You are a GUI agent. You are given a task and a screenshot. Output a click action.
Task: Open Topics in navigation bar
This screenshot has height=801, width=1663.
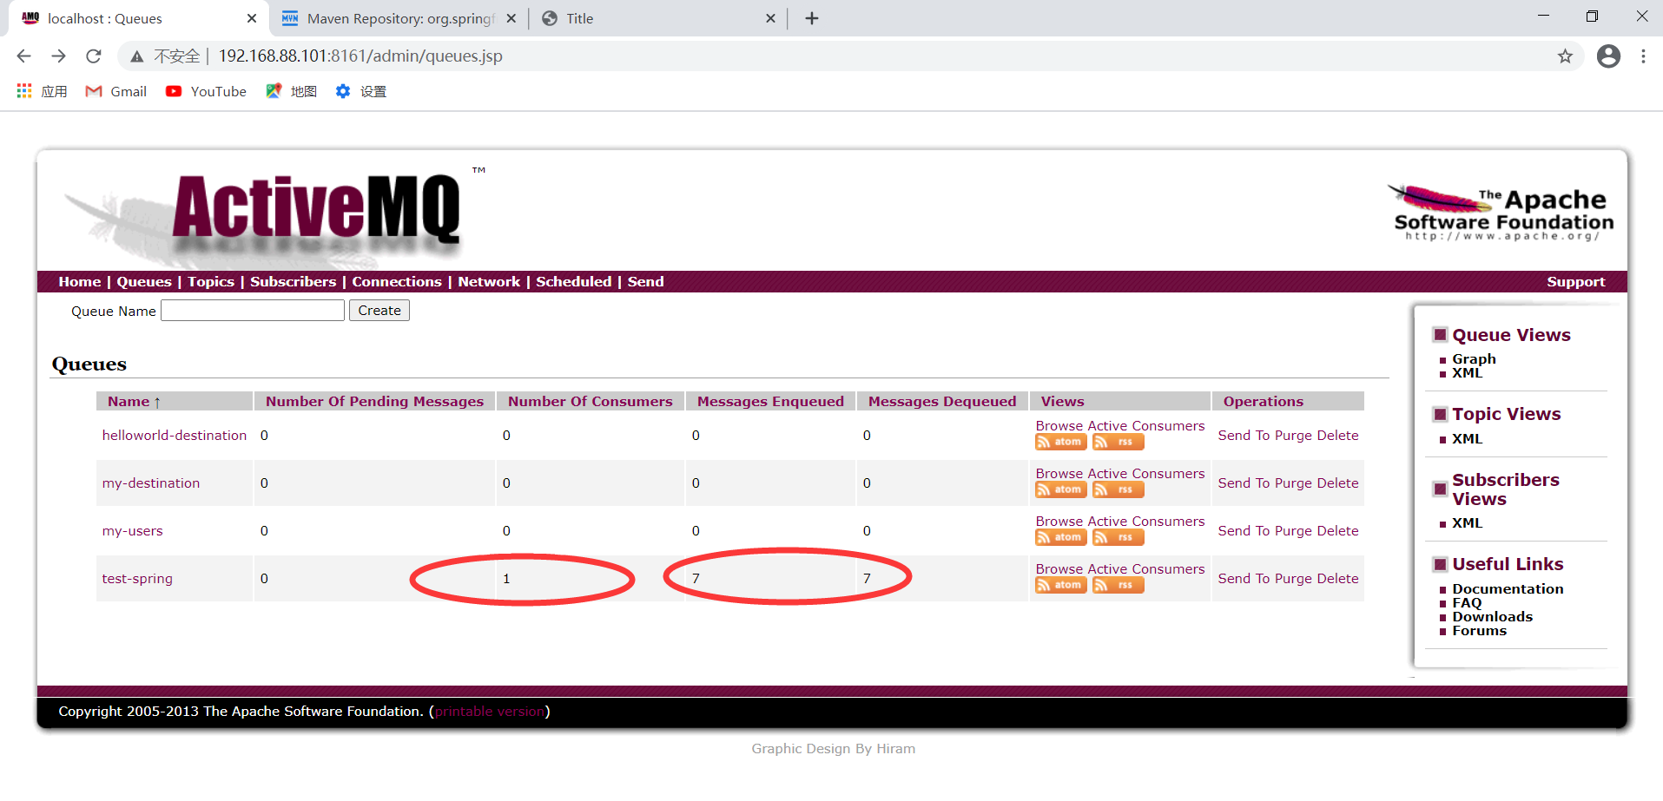click(x=211, y=282)
